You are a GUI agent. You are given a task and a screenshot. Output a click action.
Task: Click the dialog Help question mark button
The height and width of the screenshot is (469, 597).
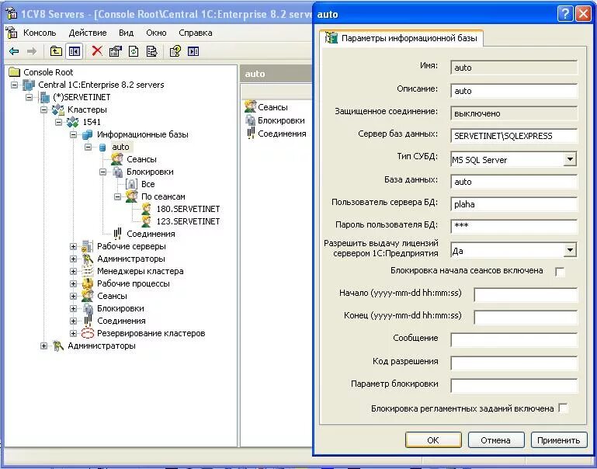(x=565, y=14)
